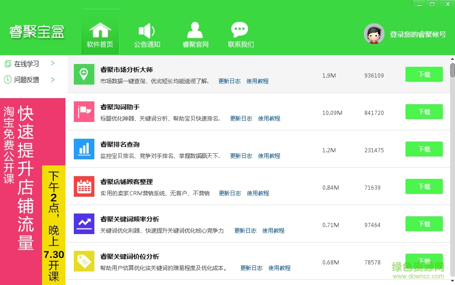Click the blue bar chart icon for 睿聚排名查询
This screenshot has width=455, height=285.
(x=84, y=149)
